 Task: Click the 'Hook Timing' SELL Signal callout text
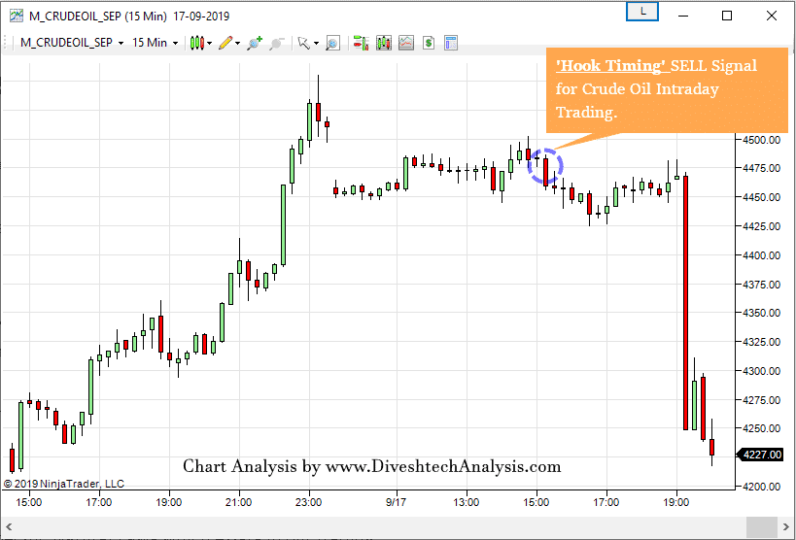point(656,89)
